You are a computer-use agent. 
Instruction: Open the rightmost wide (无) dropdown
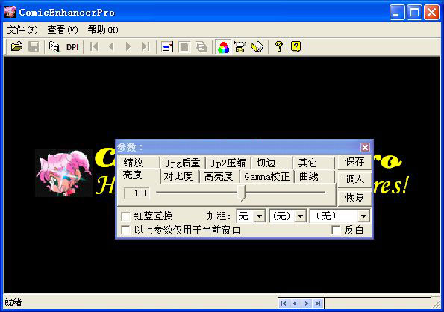click(x=340, y=216)
